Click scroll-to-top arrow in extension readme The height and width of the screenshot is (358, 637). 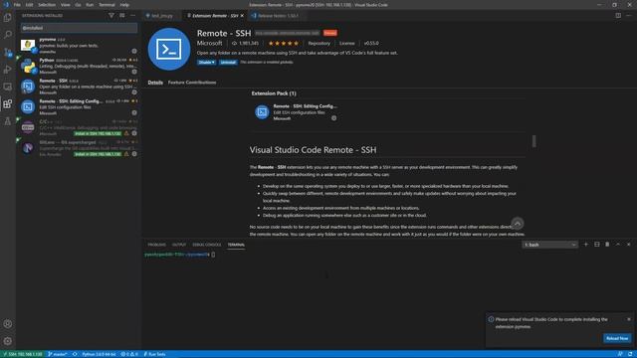[x=518, y=223]
